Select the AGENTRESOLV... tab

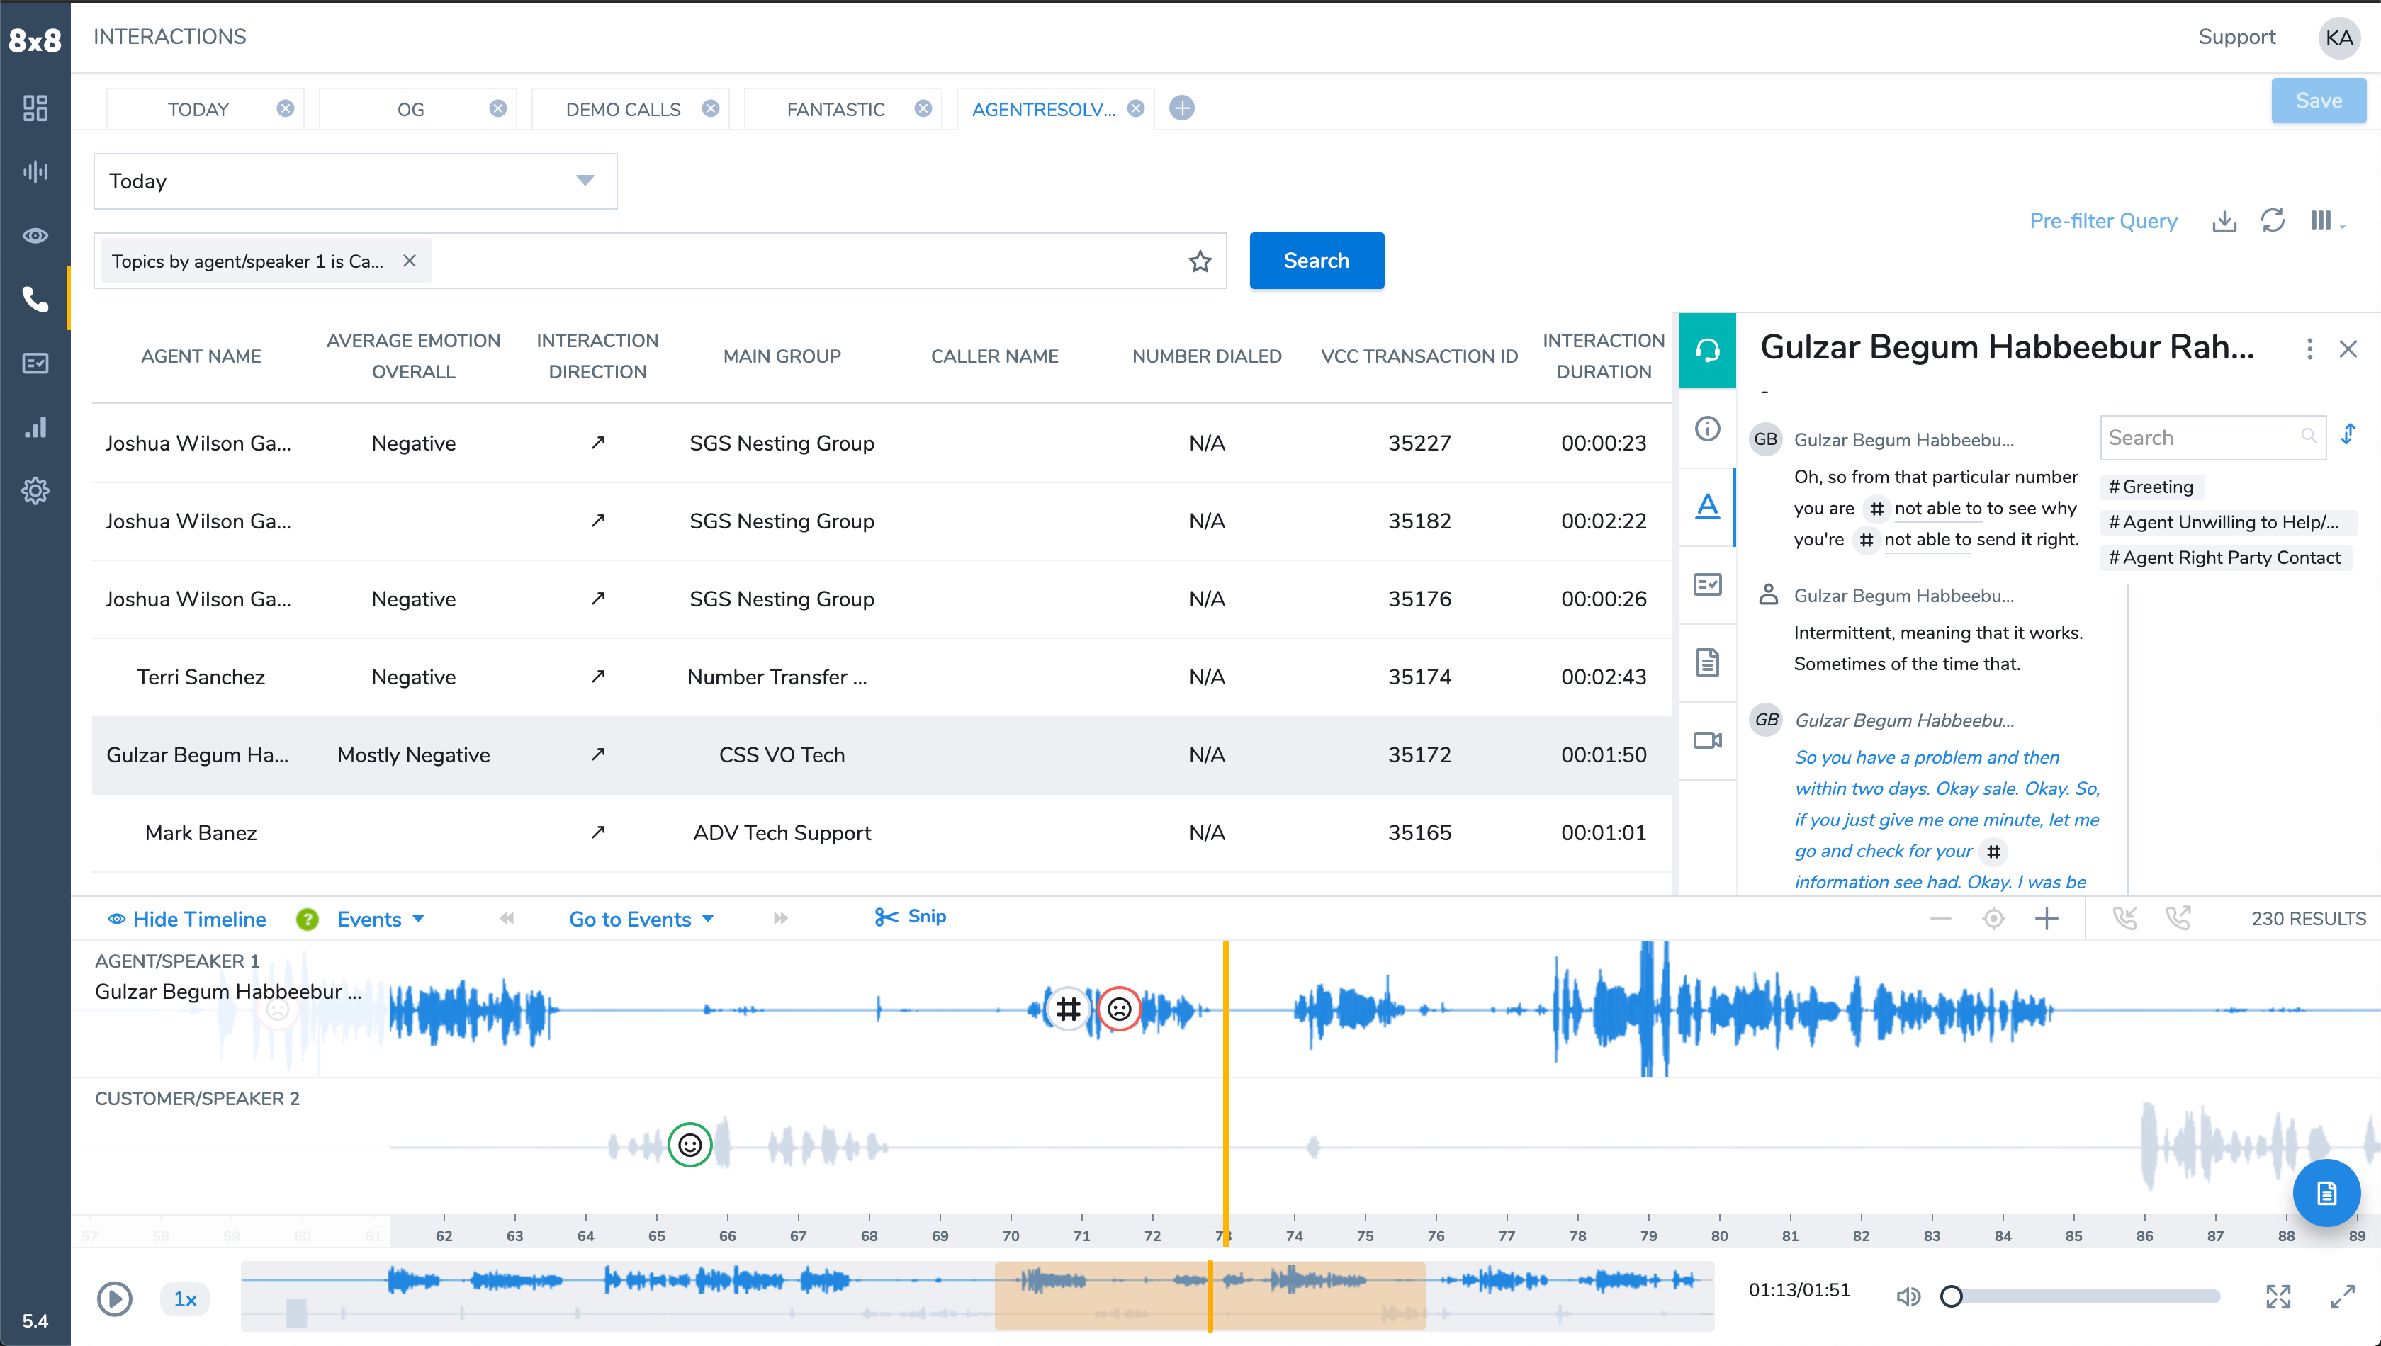pos(1044,109)
